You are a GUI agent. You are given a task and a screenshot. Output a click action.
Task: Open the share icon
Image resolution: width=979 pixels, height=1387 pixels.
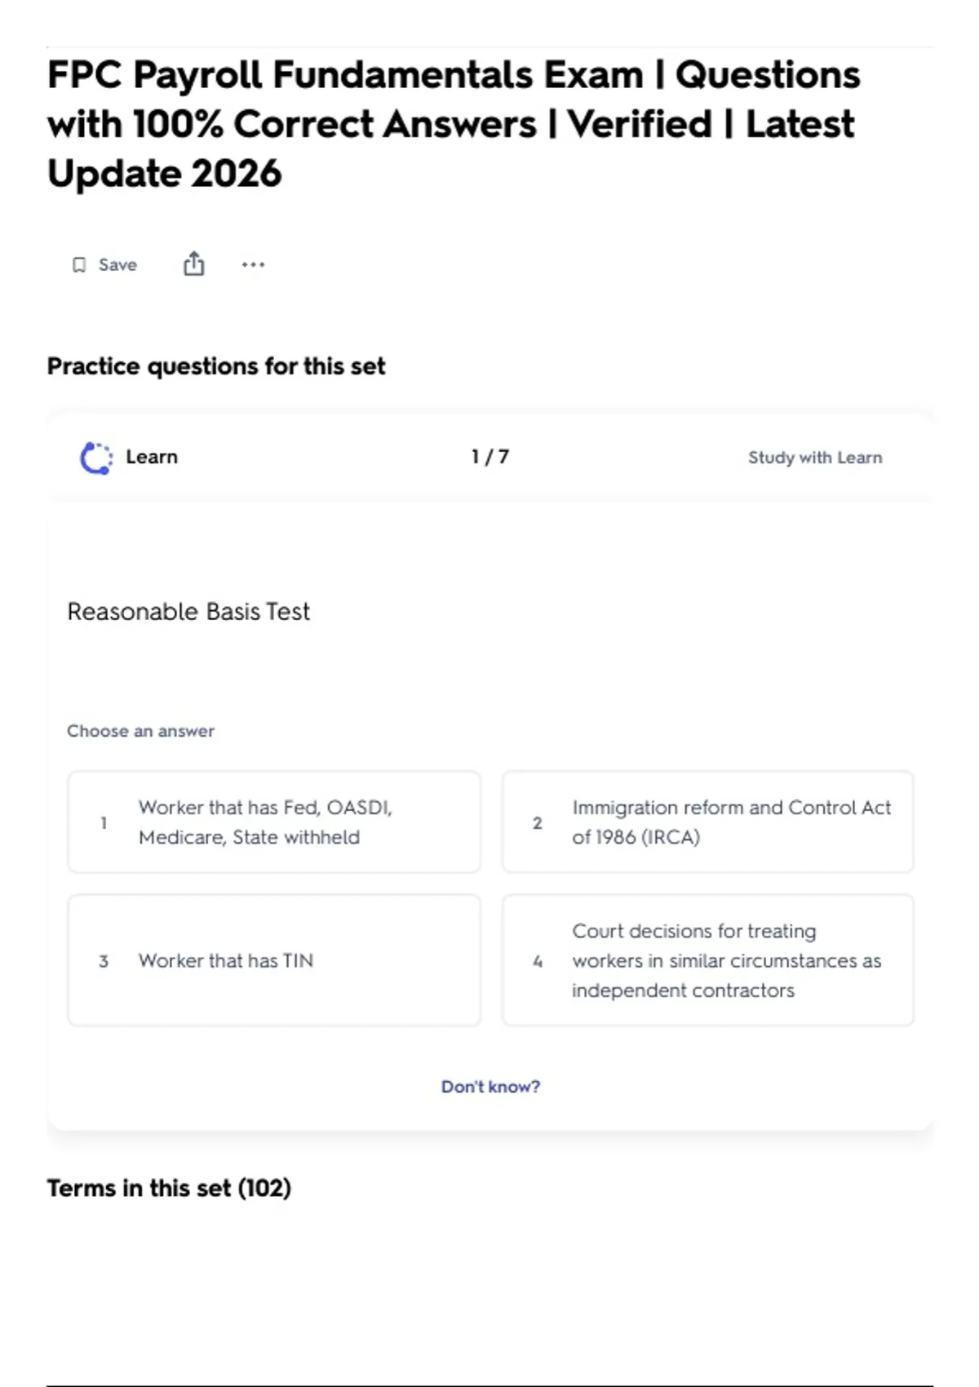(x=193, y=264)
